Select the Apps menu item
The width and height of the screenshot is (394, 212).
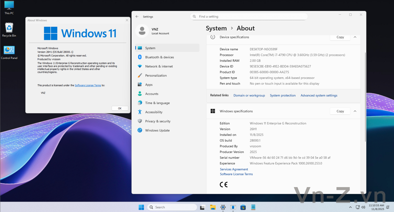point(149,85)
